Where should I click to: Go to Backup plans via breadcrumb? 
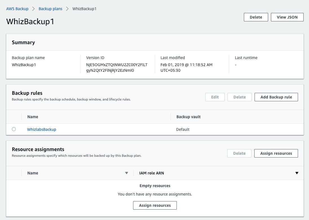pyautogui.click(x=50, y=9)
